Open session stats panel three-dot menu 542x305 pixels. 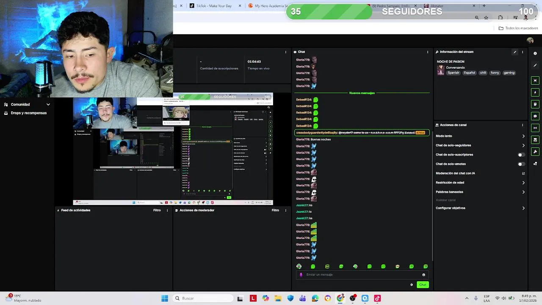(x=285, y=52)
